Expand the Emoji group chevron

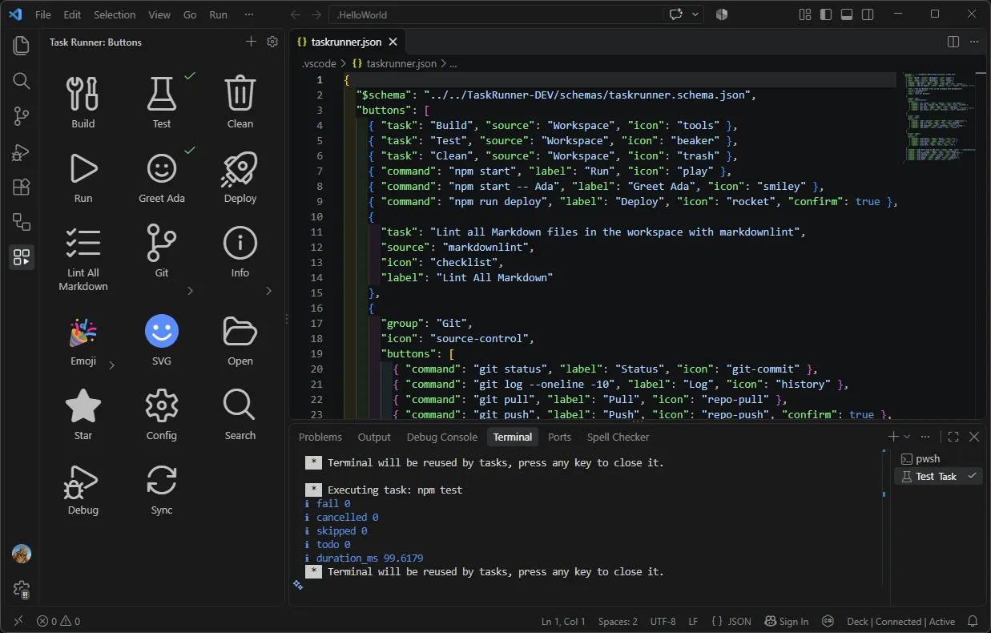(111, 365)
